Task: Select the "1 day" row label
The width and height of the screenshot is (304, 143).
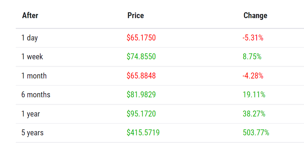Action: click(29, 38)
